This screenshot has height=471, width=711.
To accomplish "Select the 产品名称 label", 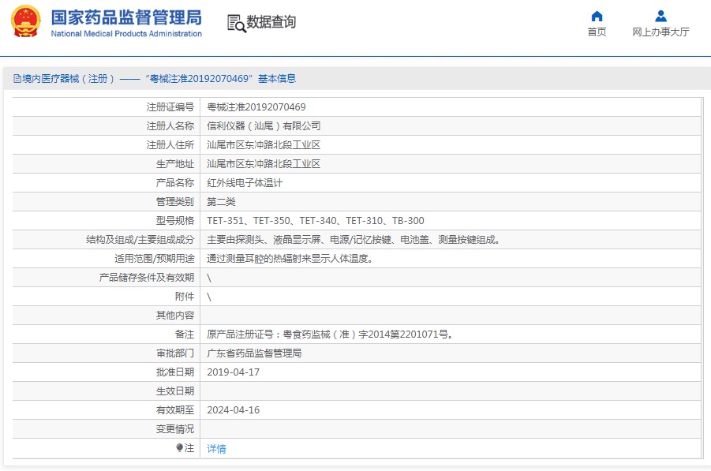I will point(175,183).
